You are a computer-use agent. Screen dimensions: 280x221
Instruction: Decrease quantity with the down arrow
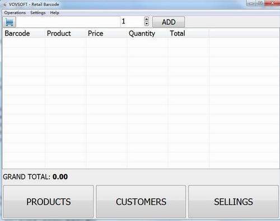(x=147, y=24)
